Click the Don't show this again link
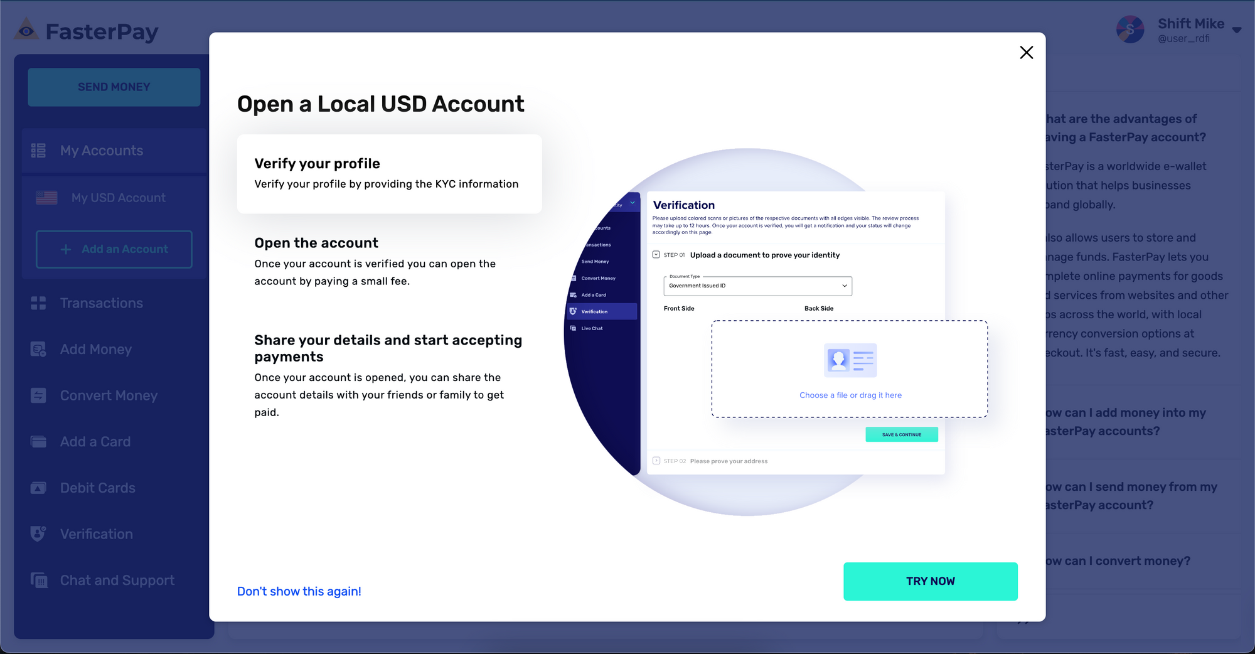1255x654 pixels. [x=299, y=591]
